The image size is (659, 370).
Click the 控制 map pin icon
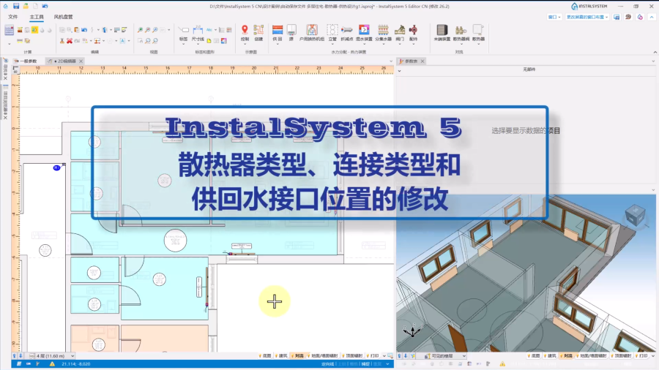(x=245, y=33)
